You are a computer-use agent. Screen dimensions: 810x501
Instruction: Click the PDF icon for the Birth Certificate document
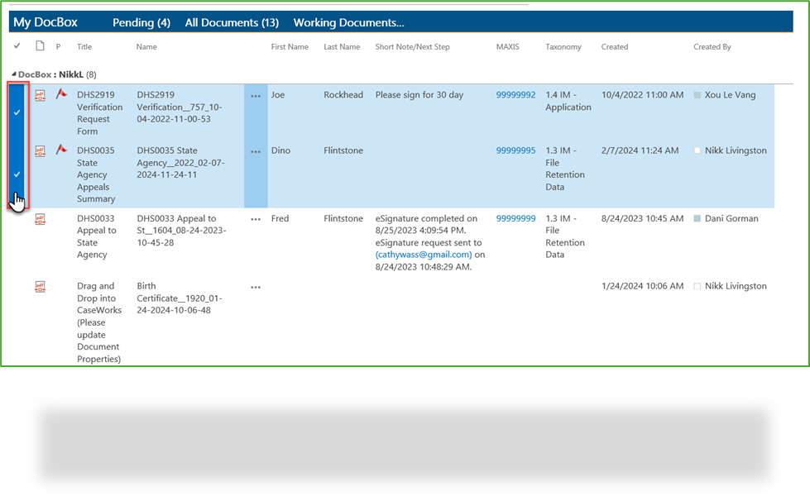click(x=39, y=285)
